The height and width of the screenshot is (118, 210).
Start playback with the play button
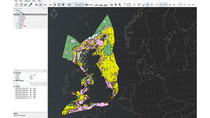(193, 5)
